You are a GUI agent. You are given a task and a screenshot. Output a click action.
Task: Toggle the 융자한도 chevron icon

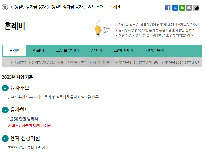(x=5, y=110)
